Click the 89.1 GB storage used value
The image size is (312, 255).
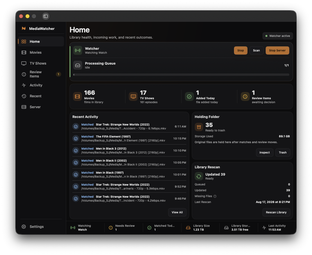click(284, 136)
